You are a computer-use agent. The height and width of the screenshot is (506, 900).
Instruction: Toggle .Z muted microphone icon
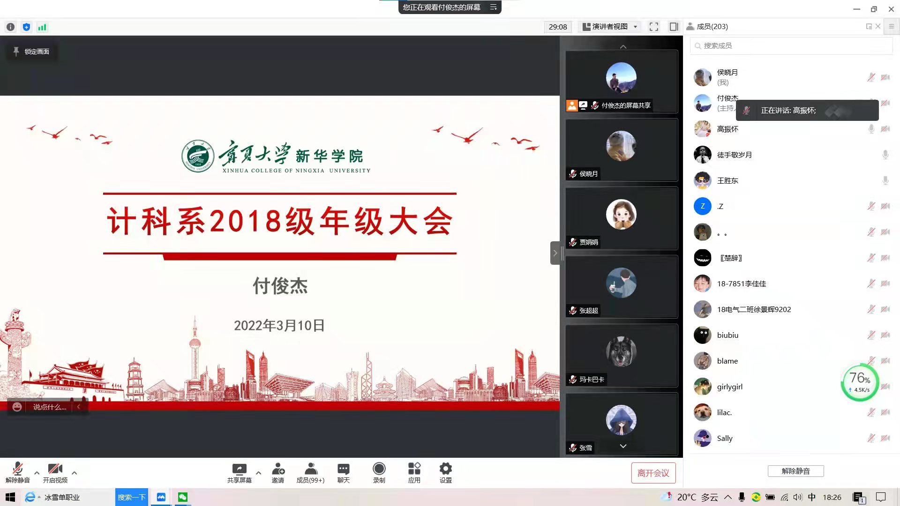click(871, 206)
